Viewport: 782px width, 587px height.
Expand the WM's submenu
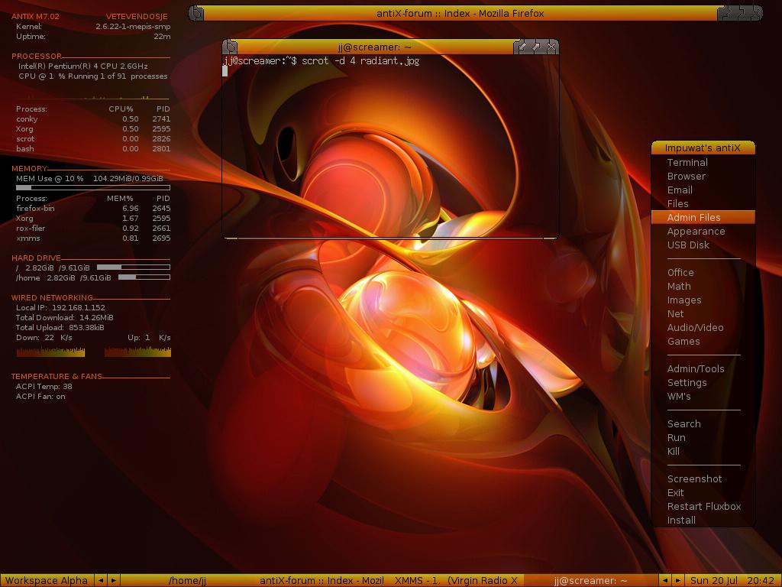pos(680,396)
